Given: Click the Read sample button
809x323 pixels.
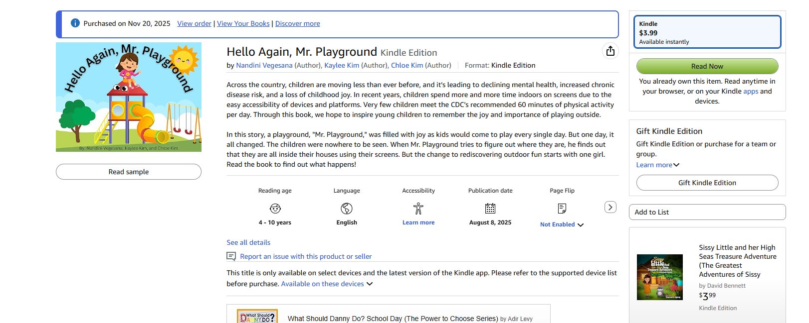Looking at the screenshot, I should 129,172.
